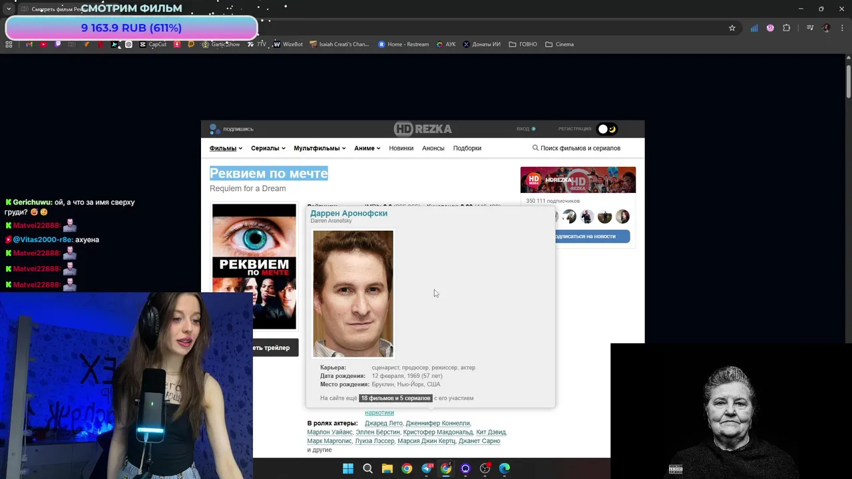Open the Новинки menu item
This screenshot has height=479, width=852.
coord(401,148)
